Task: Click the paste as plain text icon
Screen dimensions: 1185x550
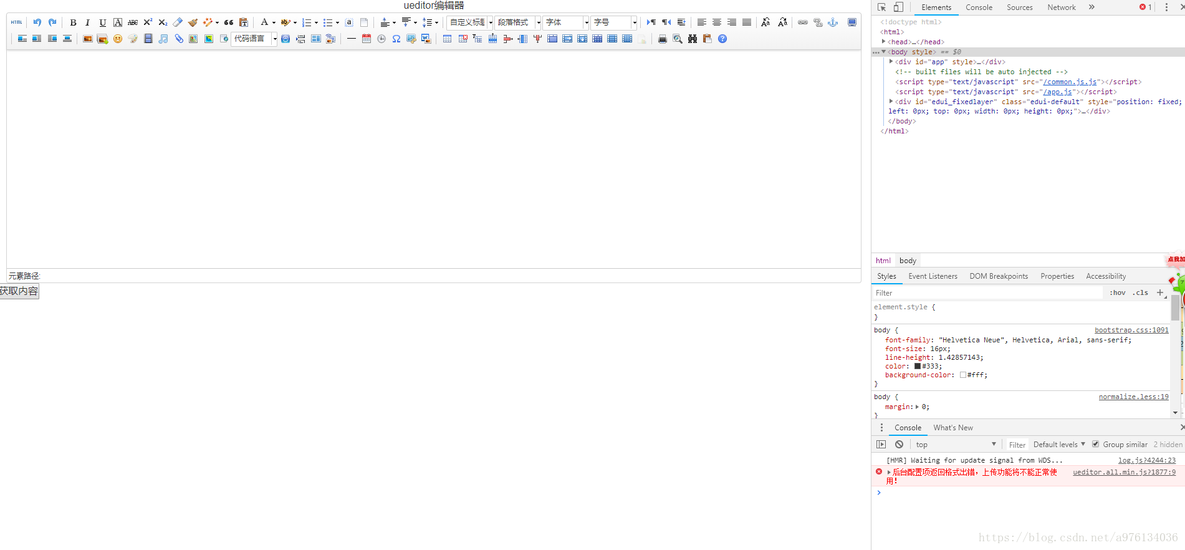Action: click(244, 22)
